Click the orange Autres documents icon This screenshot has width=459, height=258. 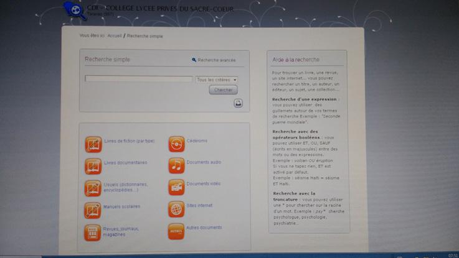point(176,231)
